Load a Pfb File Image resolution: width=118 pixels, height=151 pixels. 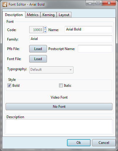(38, 49)
